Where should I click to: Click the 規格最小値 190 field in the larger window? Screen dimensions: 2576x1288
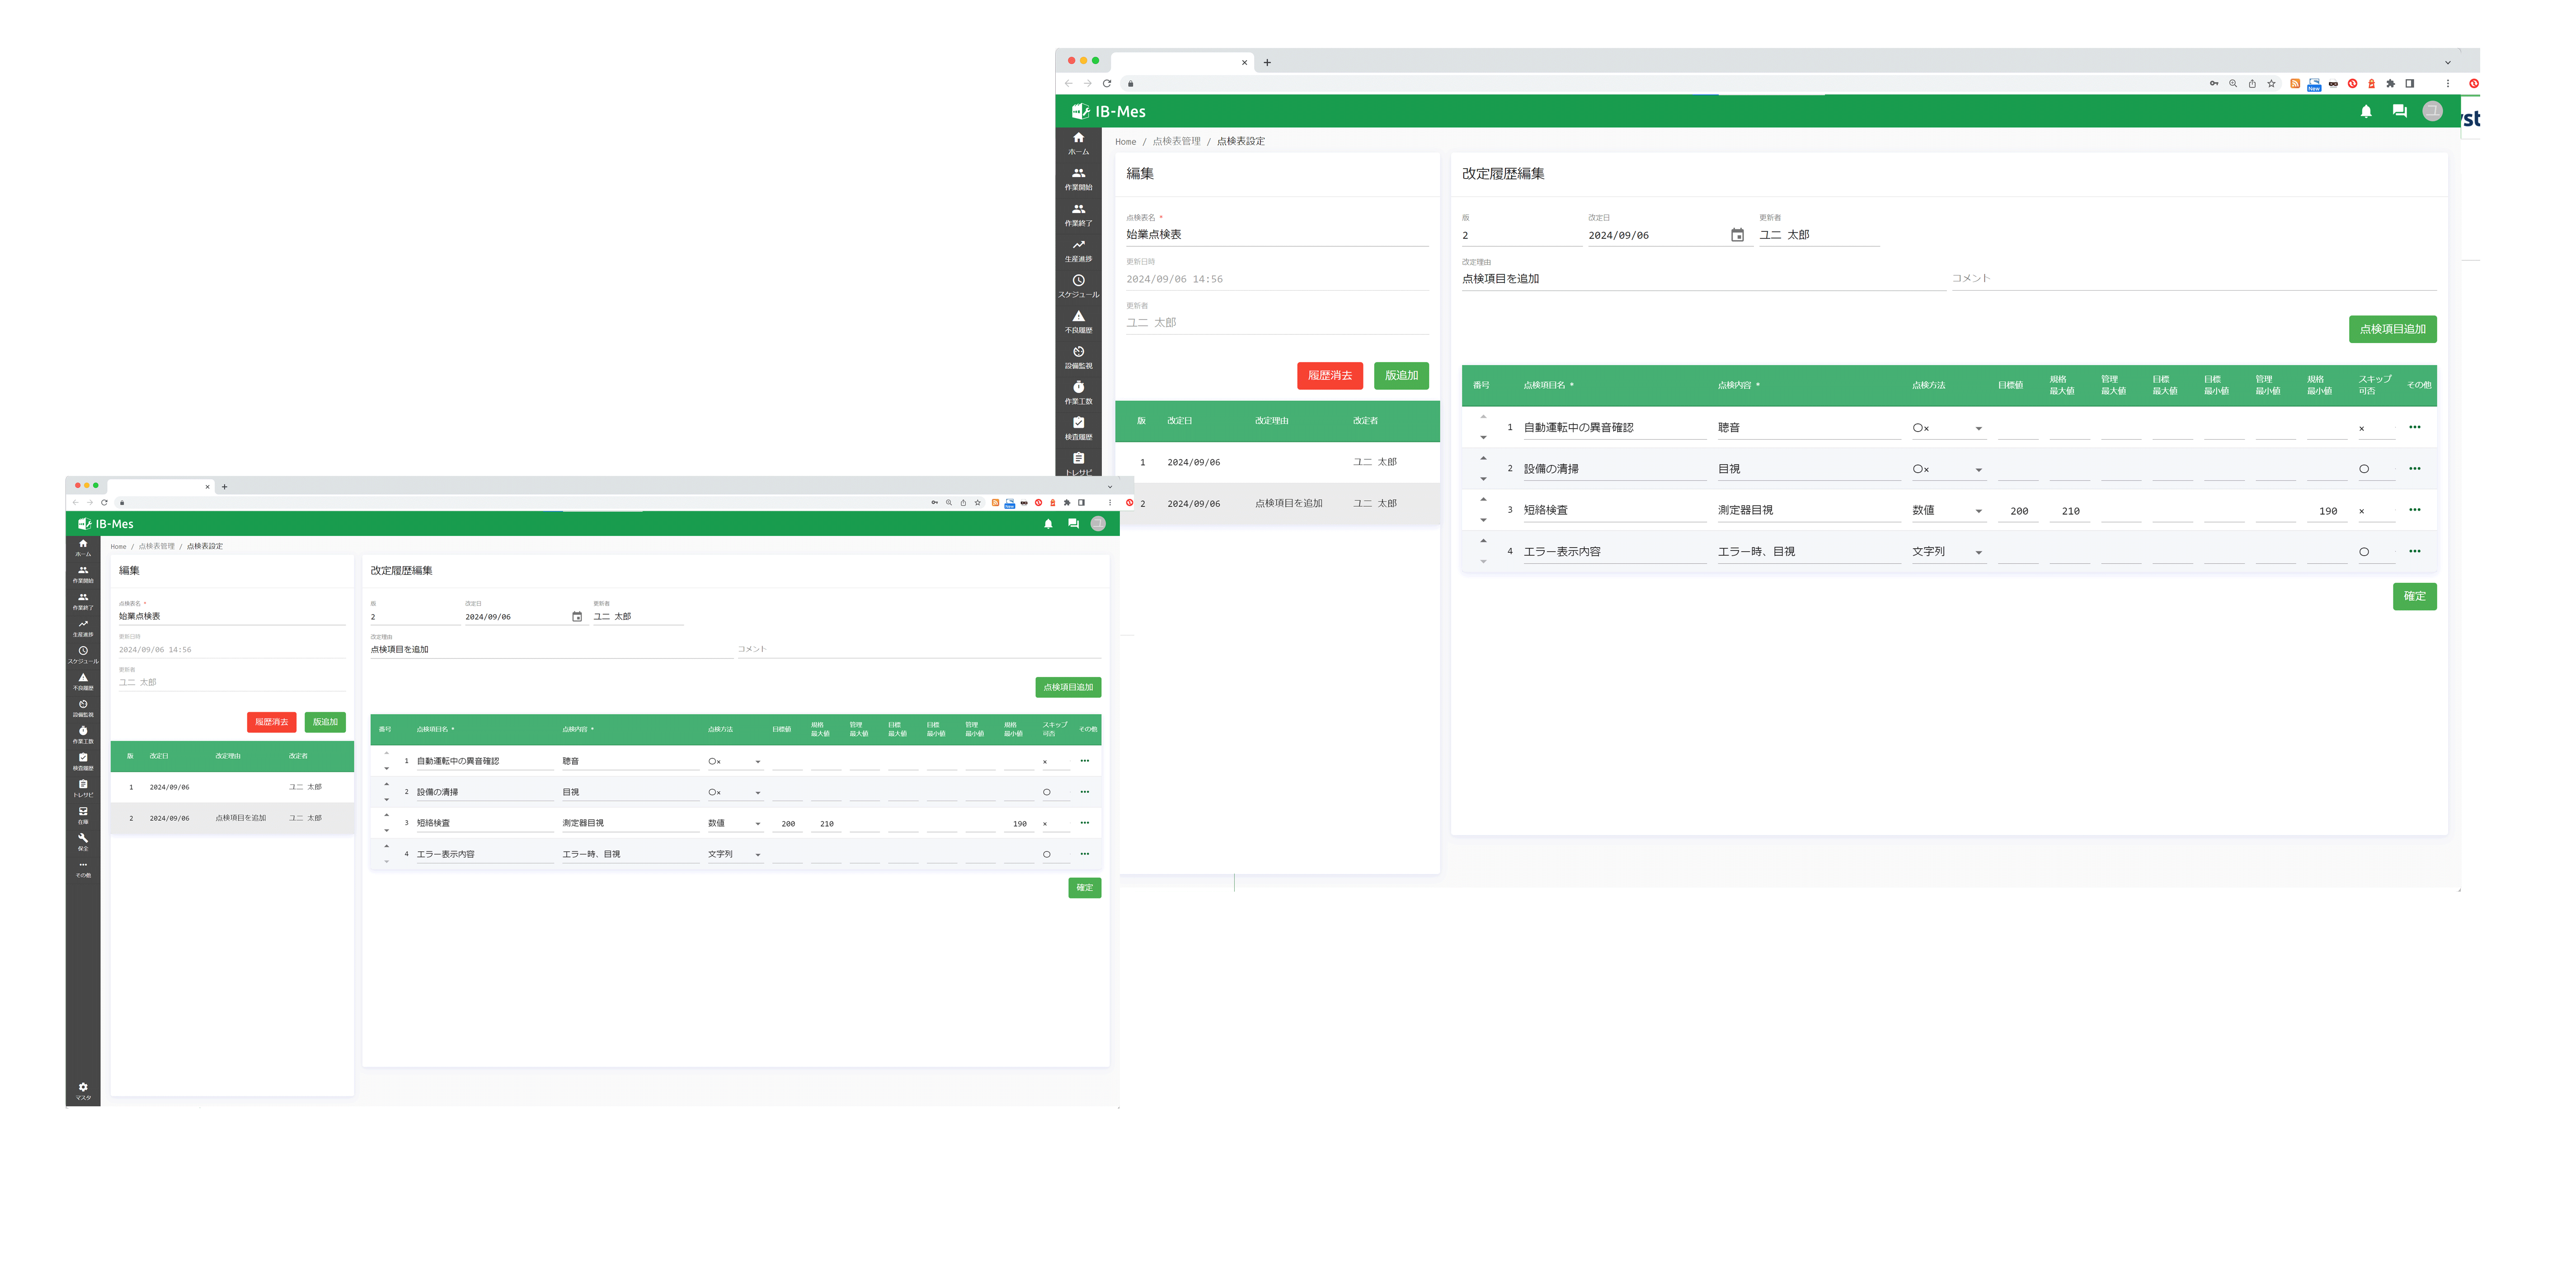tap(2327, 511)
